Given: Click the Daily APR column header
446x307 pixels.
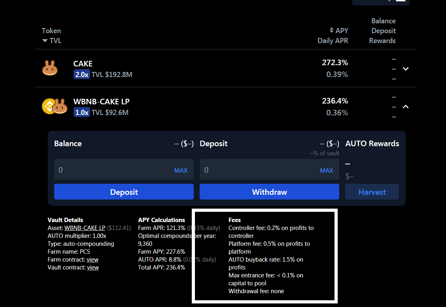Looking at the screenshot, I should pos(333,41).
